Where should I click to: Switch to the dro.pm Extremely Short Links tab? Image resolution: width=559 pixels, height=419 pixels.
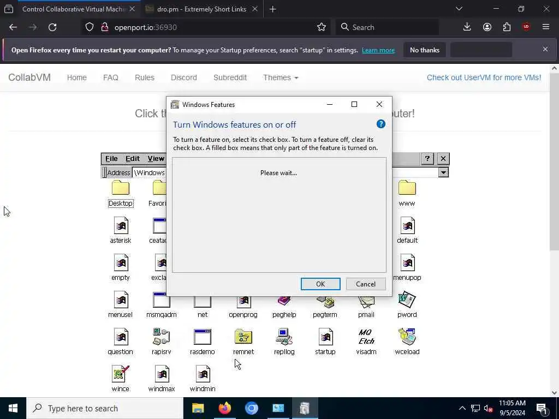click(x=201, y=9)
